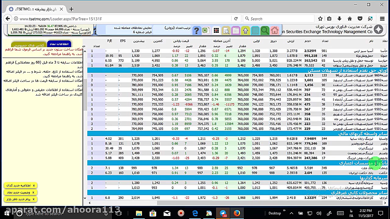Click the 'بانک ملت' symbol name link

[x=367, y=168]
